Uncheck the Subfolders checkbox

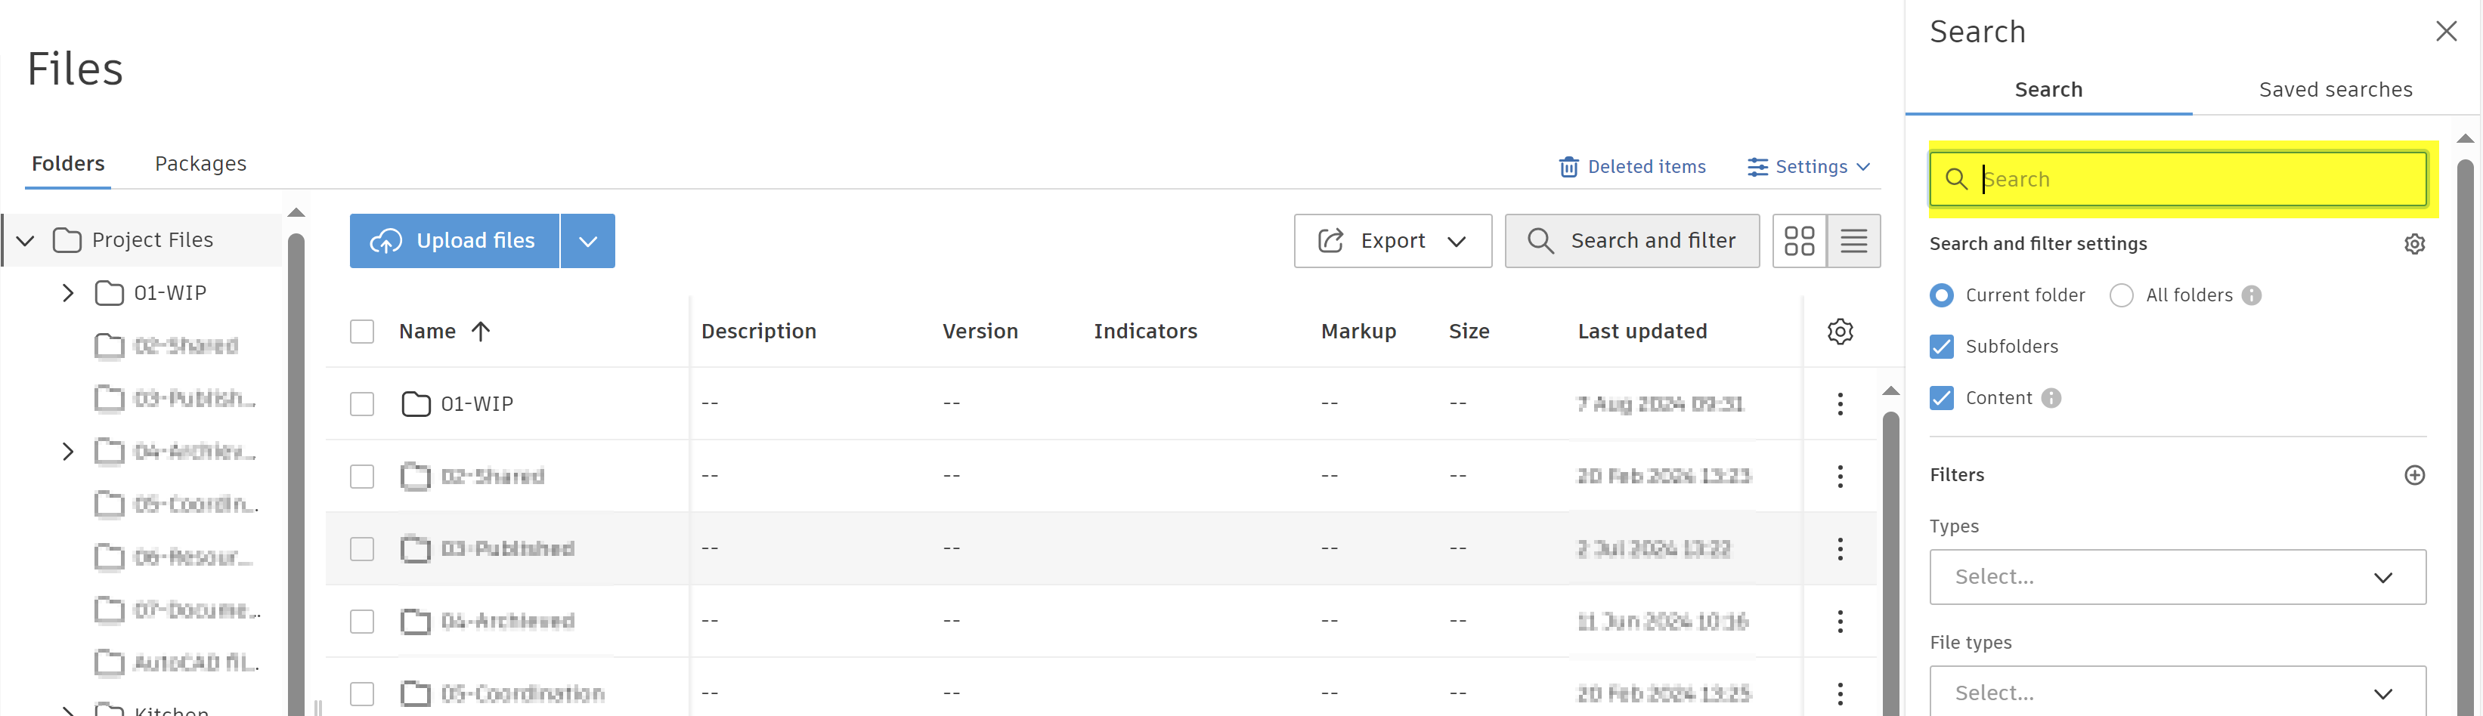tap(1941, 347)
